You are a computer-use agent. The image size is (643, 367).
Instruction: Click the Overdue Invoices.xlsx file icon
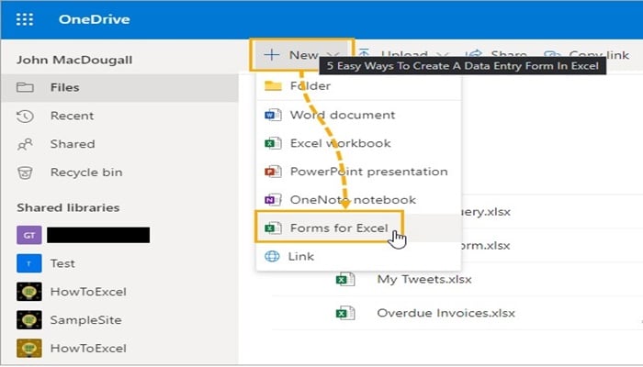point(345,313)
